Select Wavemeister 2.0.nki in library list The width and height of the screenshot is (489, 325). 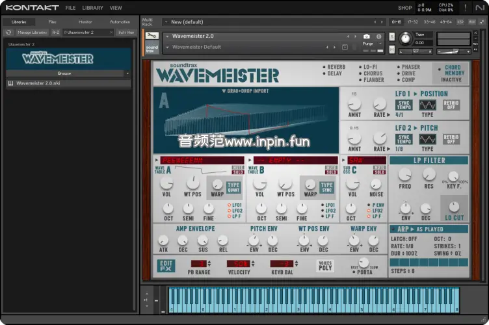pos(39,83)
